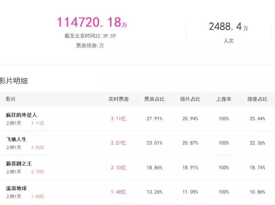Open the 流浪地球 movie entry
The width and height of the screenshot is (275, 205).
[16, 188]
